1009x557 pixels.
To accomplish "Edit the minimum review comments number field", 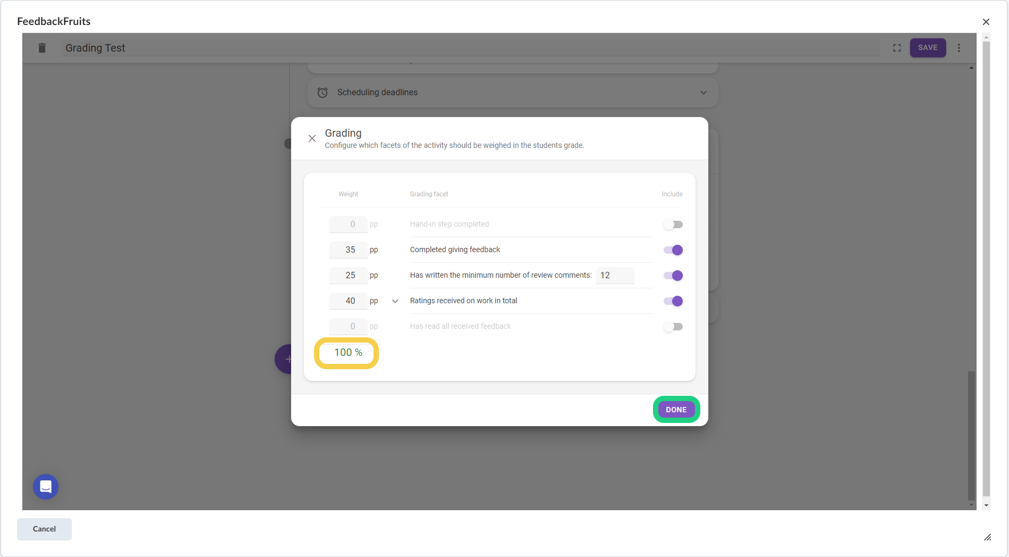I will pyautogui.click(x=615, y=276).
